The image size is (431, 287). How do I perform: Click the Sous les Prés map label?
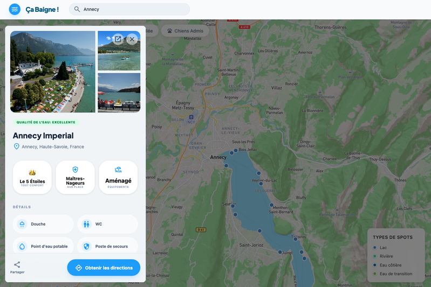tap(243, 142)
